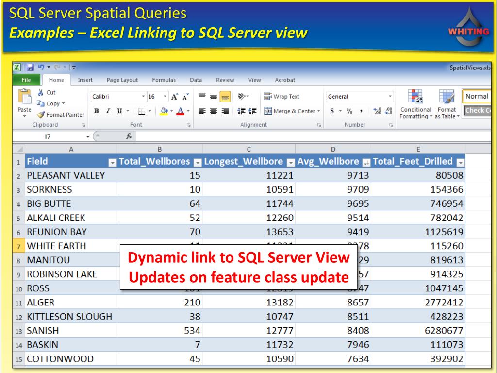
Task: Click the Increase Decimal icon
Action: click(x=377, y=111)
